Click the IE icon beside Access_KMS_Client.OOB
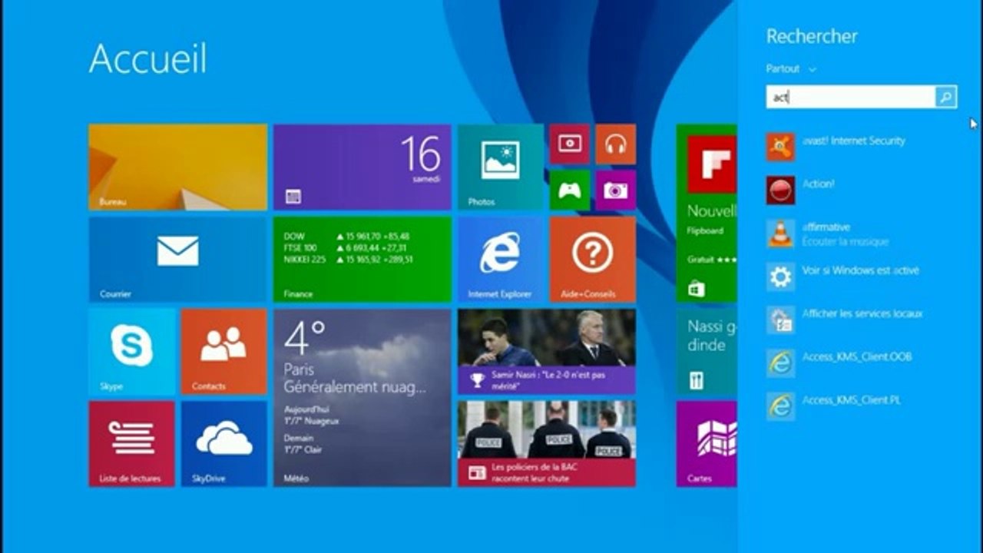983x553 pixels. coord(781,363)
